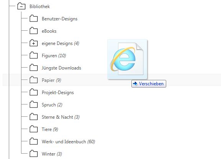Click the Winter folder icon
The width and height of the screenshot is (221, 159).
tap(34, 154)
